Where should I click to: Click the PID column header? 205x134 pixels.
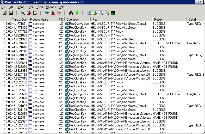coord(59,20)
